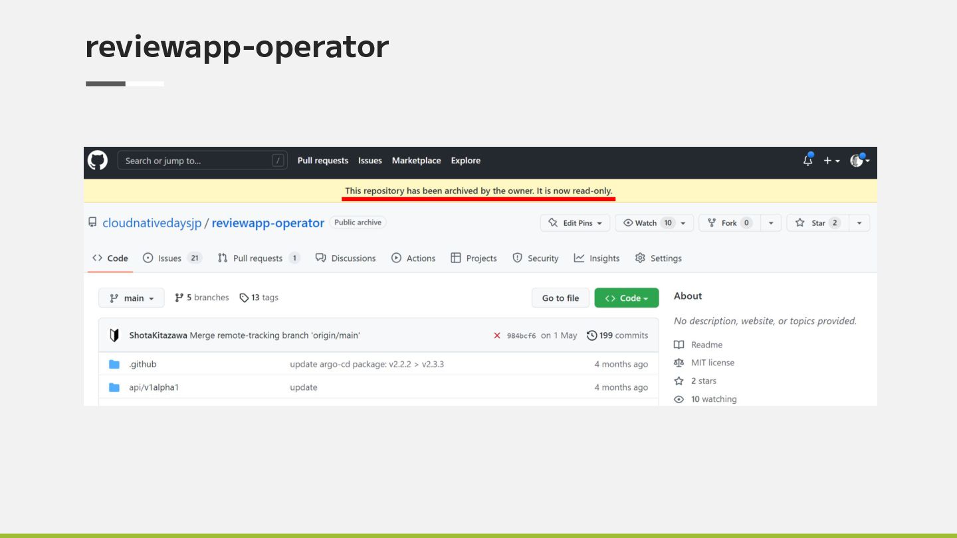Click the Public archive badge
This screenshot has width=957, height=538.
358,223
